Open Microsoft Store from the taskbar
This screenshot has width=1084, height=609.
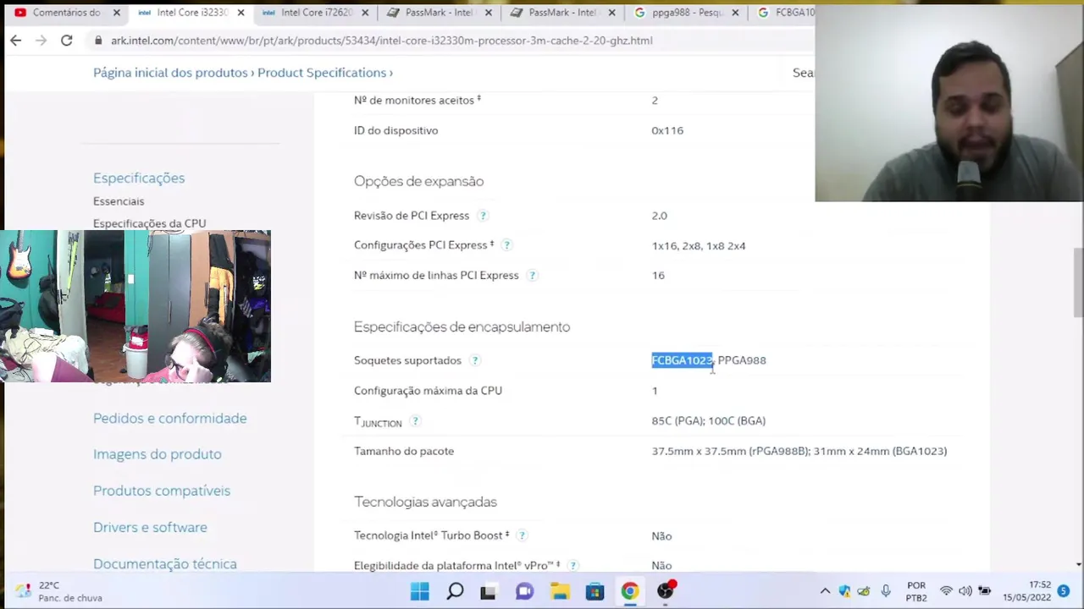[595, 591]
